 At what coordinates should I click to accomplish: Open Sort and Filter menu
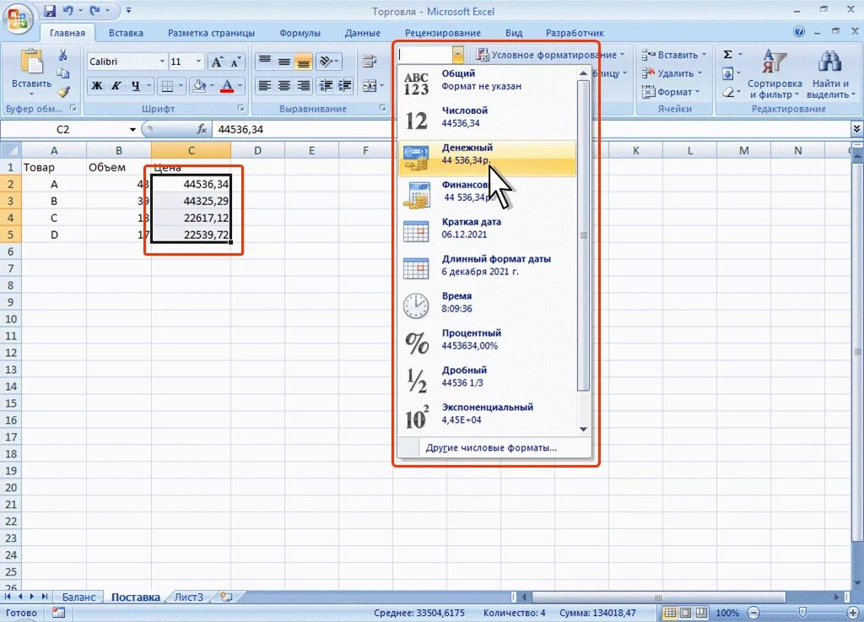click(x=775, y=73)
